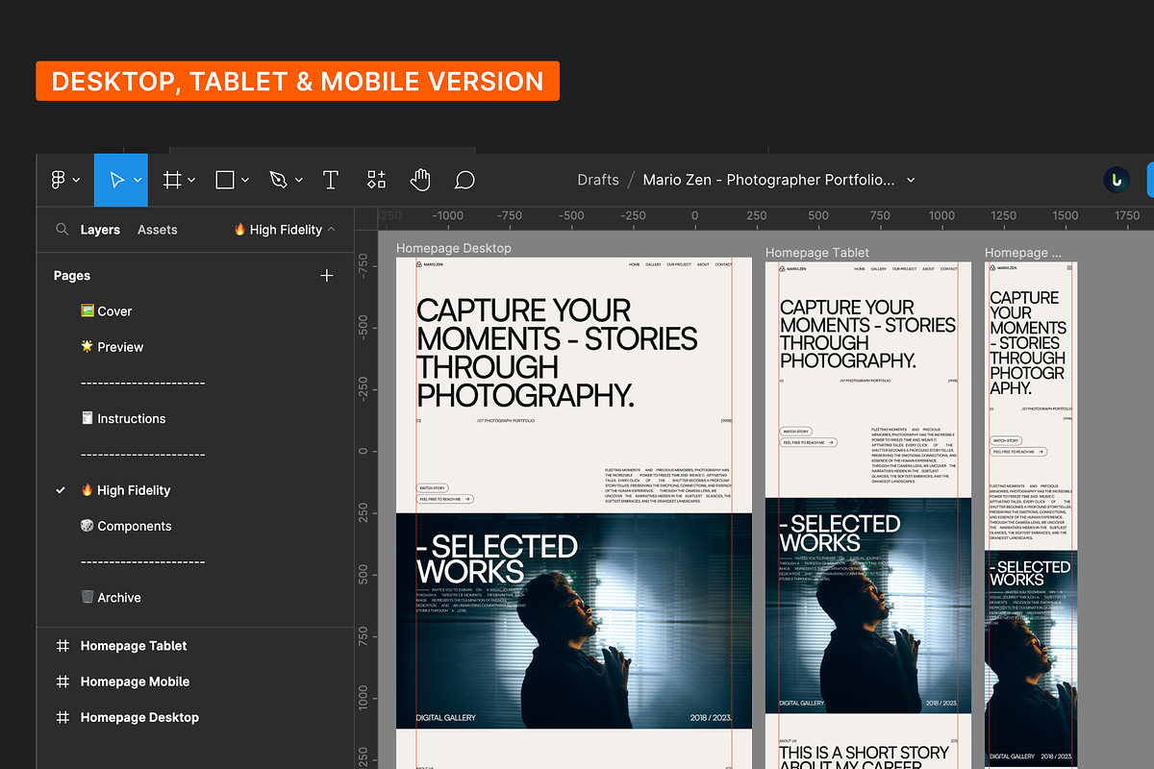Open the file title dropdown chevron
Image resolution: width=1154 pixels, height=769 pixels.
911,180
